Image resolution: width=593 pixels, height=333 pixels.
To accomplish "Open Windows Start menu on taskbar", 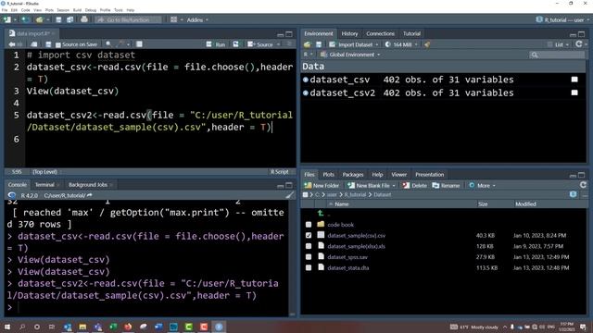I will click(6, 327).
